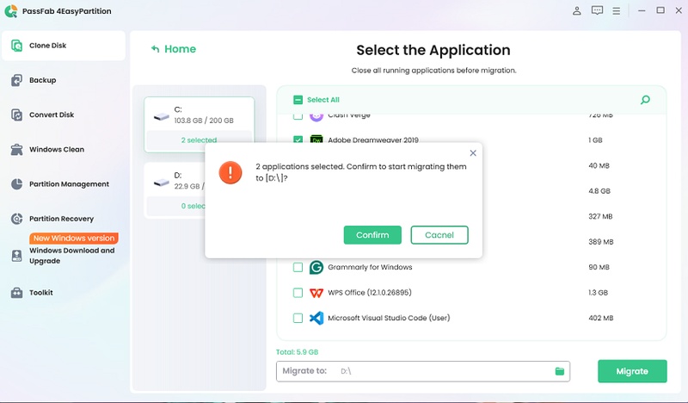
Task: Click the orange warning exclamation icon
Action: point(230,172)
